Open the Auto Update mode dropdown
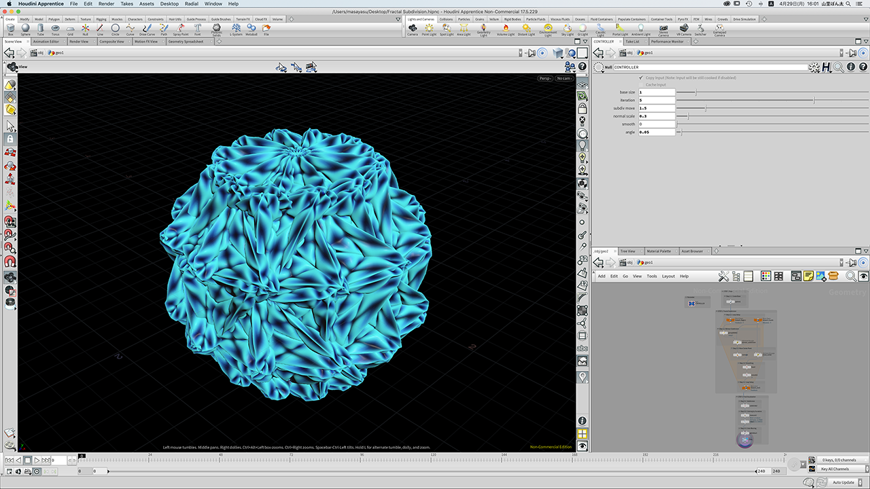 pos(845,482)
